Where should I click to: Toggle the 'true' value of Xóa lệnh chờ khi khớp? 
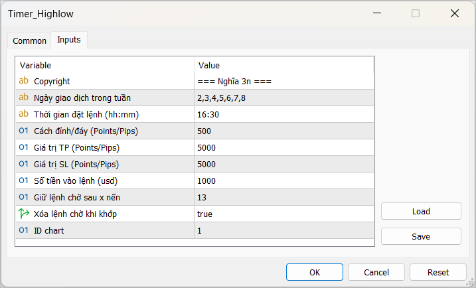pos(204,214)
